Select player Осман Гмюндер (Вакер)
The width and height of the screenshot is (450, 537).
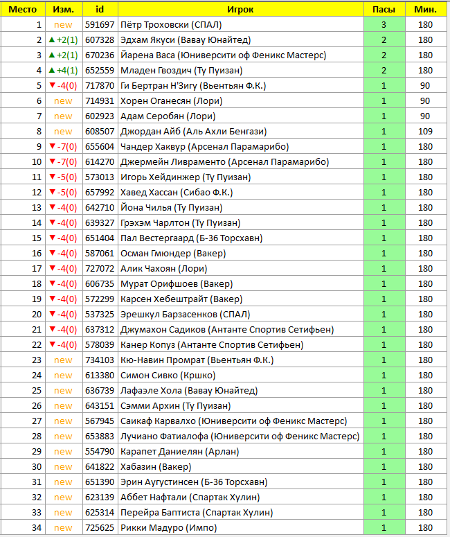[173, 254]
